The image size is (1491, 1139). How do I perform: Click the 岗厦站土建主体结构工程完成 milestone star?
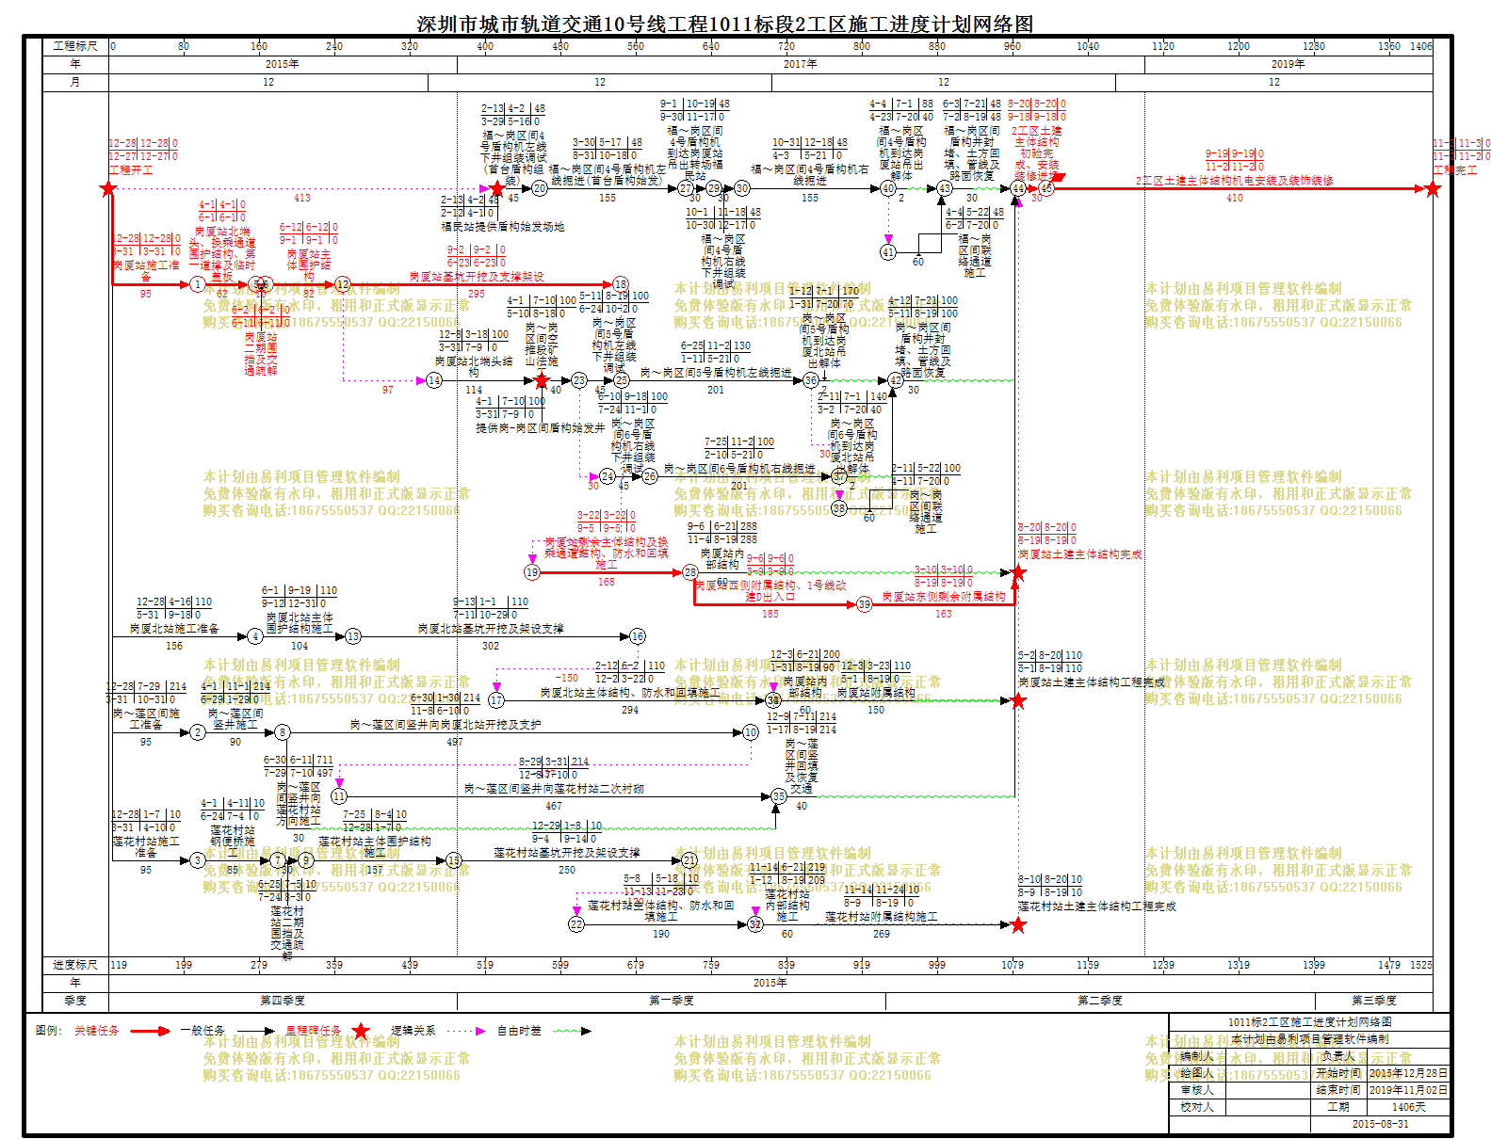[x=1018, y=700]
